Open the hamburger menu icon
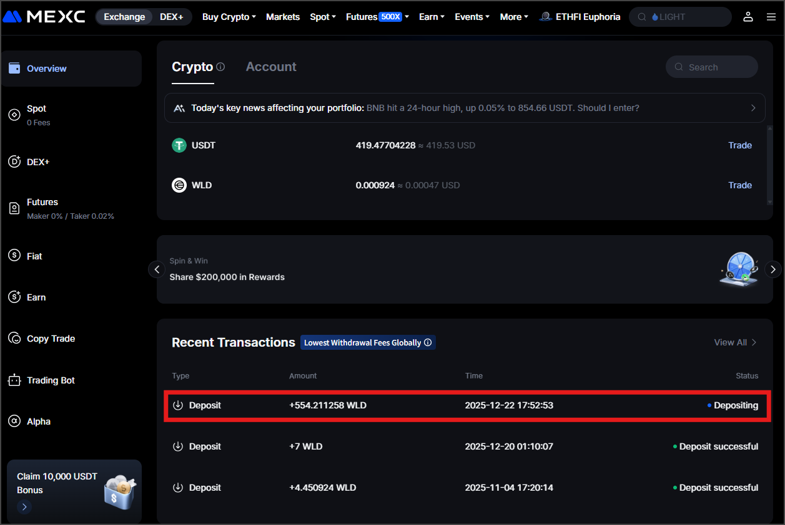 pos(771,17)
